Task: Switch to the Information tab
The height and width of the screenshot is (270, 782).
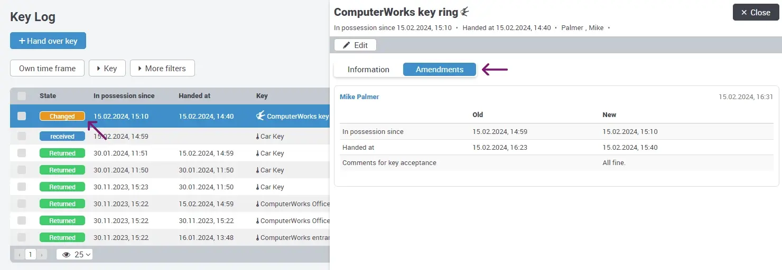Action: (368, 70)
